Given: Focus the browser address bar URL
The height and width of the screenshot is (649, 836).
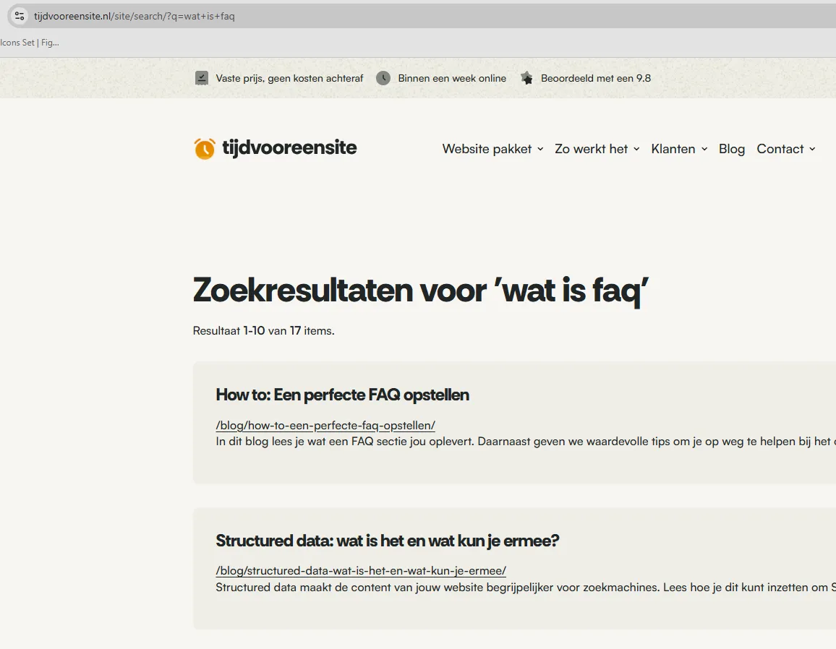Looking at the screenshot, I should [289, 16].
